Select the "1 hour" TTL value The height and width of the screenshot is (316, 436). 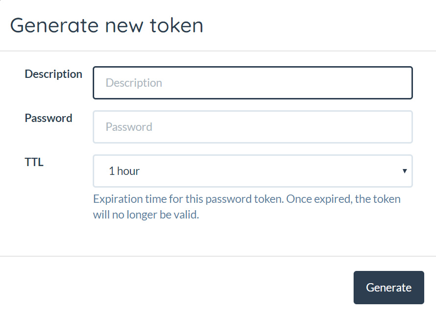[x=125, y=171]
